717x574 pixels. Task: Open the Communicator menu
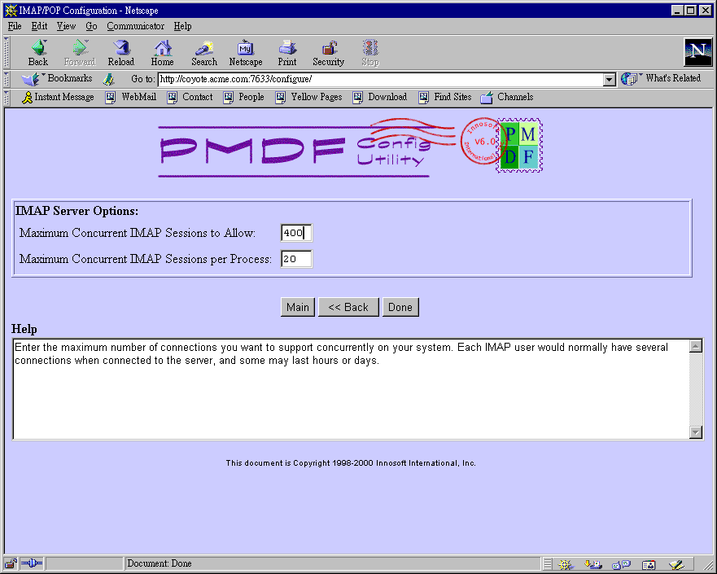click(x=135, y=26)
